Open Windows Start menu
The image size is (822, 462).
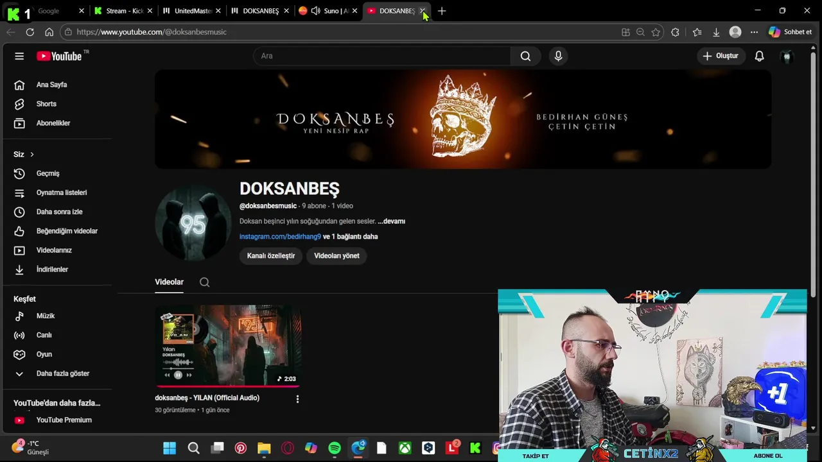click(170, 448)
